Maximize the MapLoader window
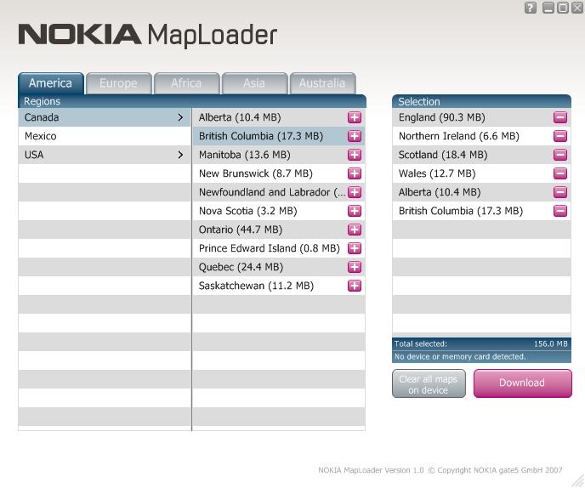This screenshot has width=585, height=488. coord(563,8)
